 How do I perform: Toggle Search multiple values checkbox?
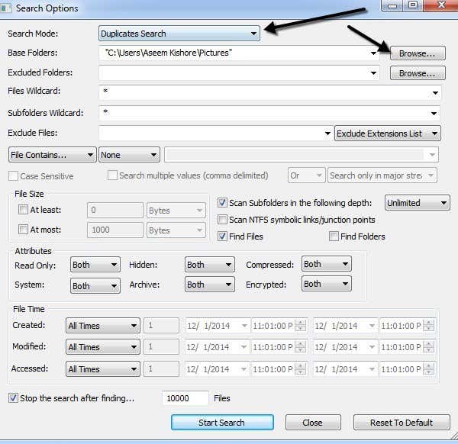click(x=112, y=175)
